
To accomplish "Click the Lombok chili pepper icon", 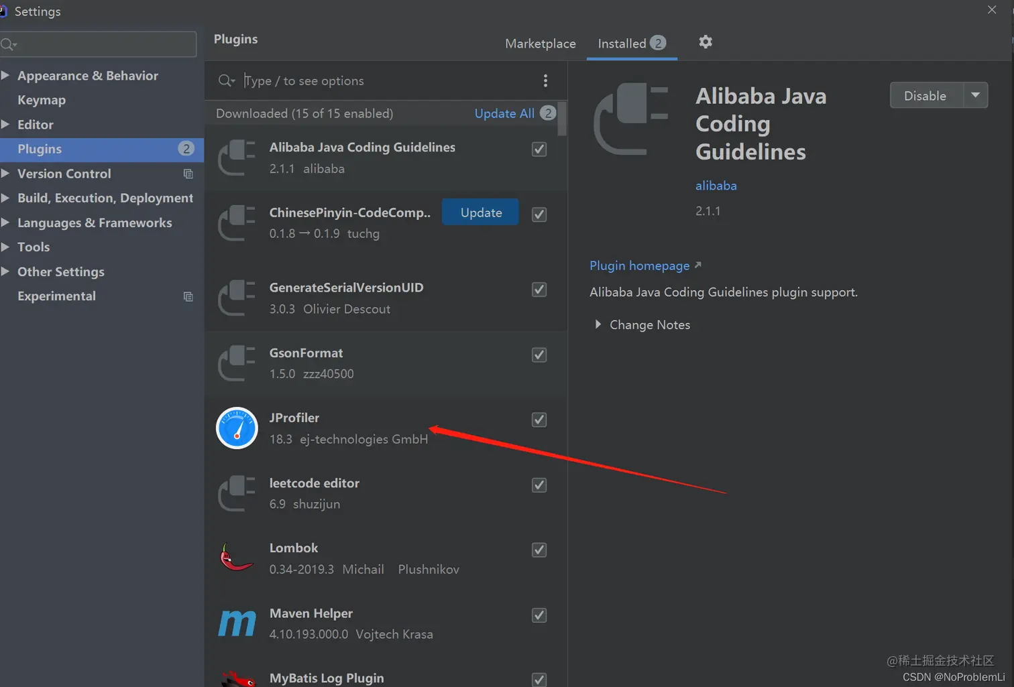I will [237, 558].
